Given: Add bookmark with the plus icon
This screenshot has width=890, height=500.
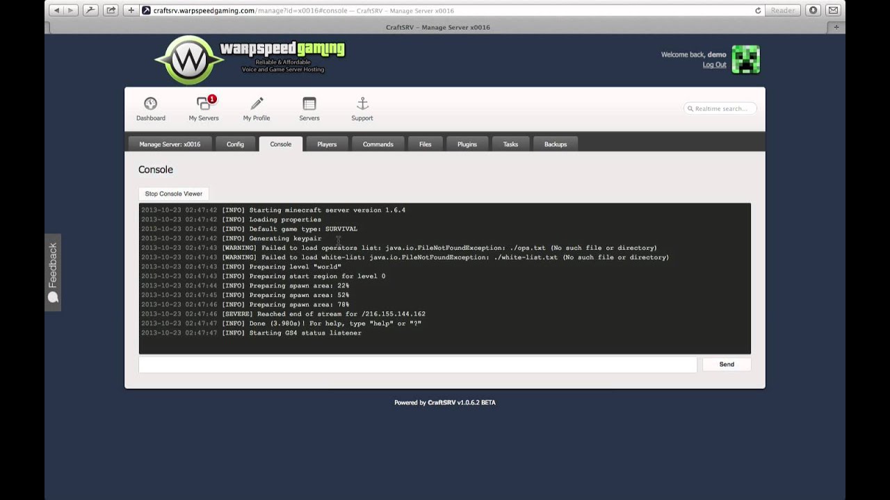Looking at the screenshot, I should tap(131, 10).
